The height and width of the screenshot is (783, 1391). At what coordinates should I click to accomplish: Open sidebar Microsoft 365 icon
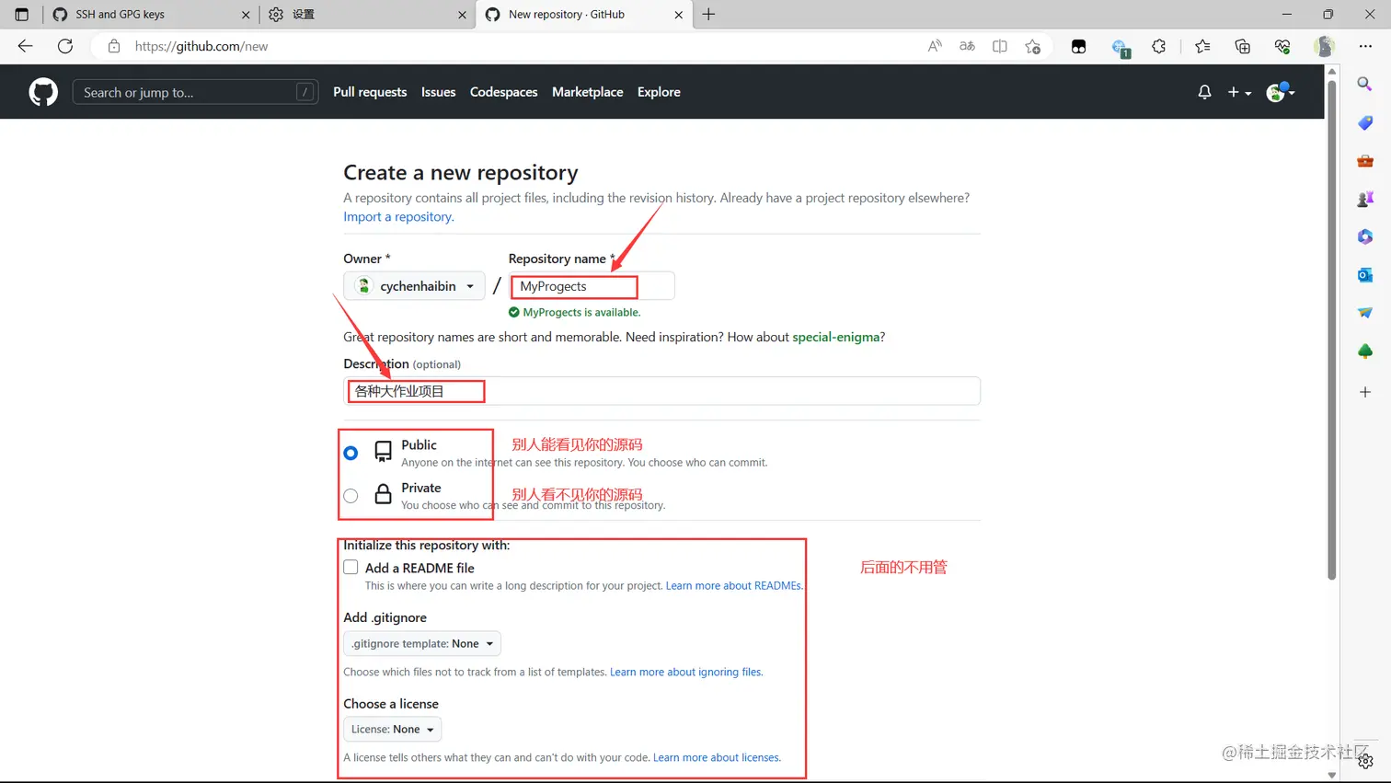[x=1365, y=236]
